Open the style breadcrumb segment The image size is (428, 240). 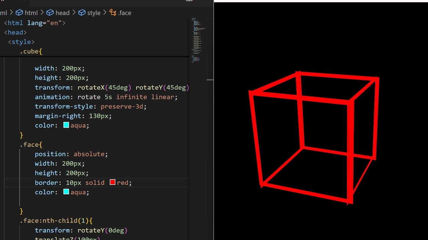click(89, 13)
